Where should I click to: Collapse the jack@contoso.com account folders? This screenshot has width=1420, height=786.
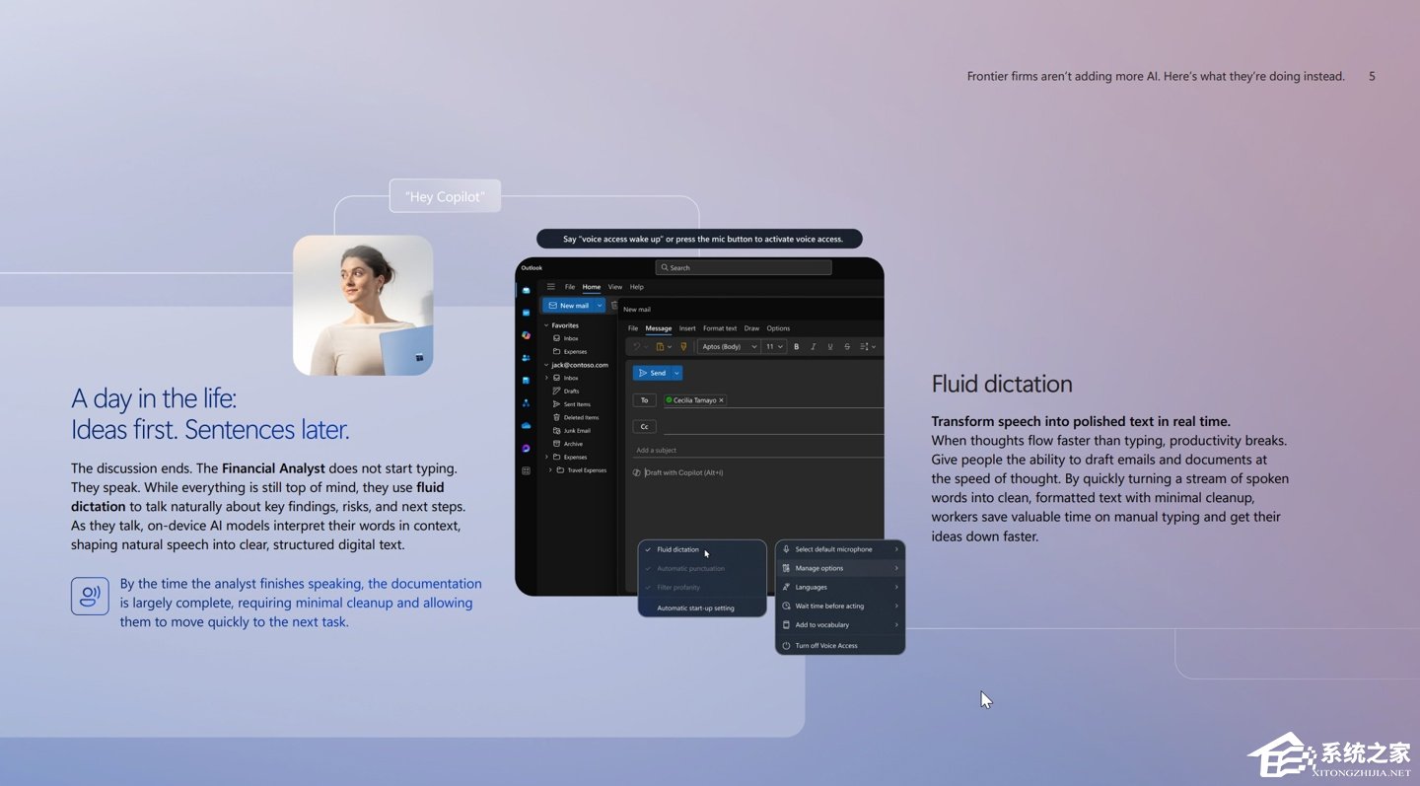pos(546,365)
